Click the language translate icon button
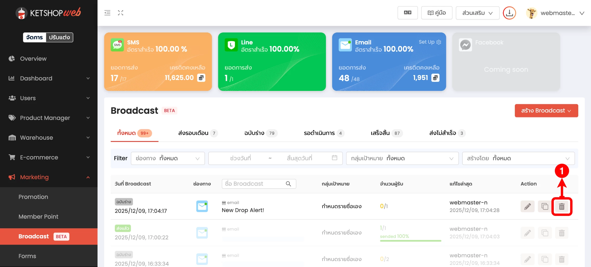591x267 pixels. click(408, 13)
